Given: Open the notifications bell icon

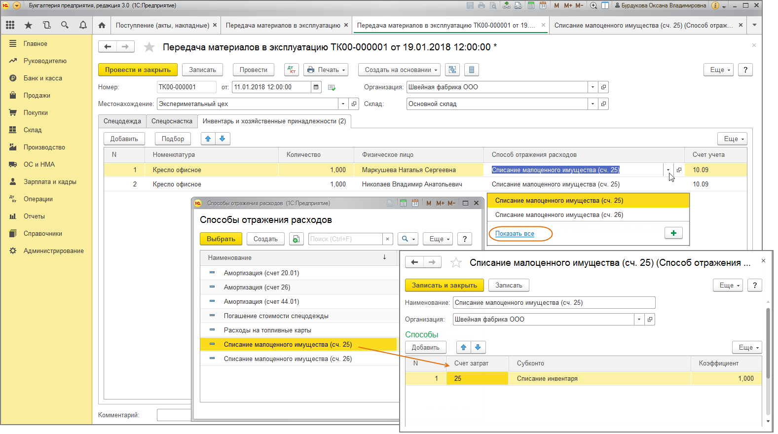Looking at the screenshot, I should [83, 25].
